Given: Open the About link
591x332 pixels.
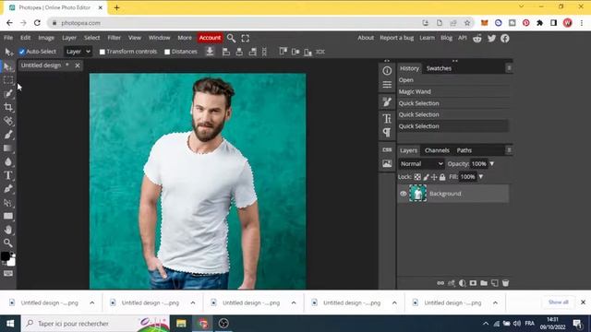Looking at the screenshot, I should (x=366, y=38).
